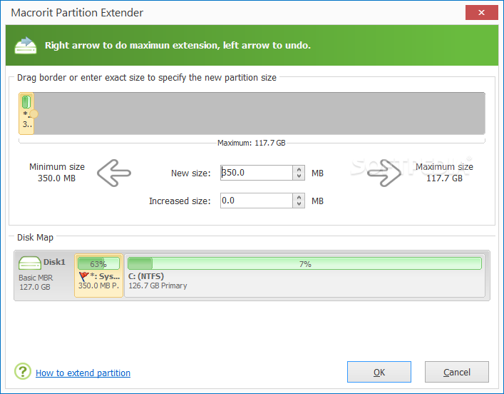This screenshot has height=394, width=504.
Task: Decrease Increased size with the down spinner
Action: (x=299, y=204)
